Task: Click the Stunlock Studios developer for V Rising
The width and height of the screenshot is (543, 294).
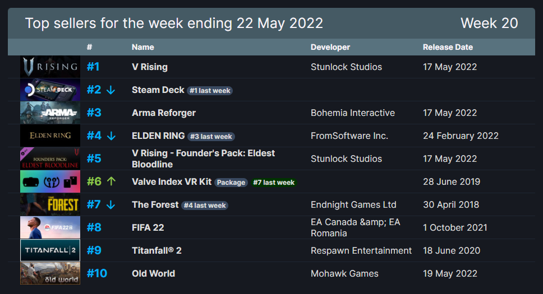Action: click(x=346, y=67)
